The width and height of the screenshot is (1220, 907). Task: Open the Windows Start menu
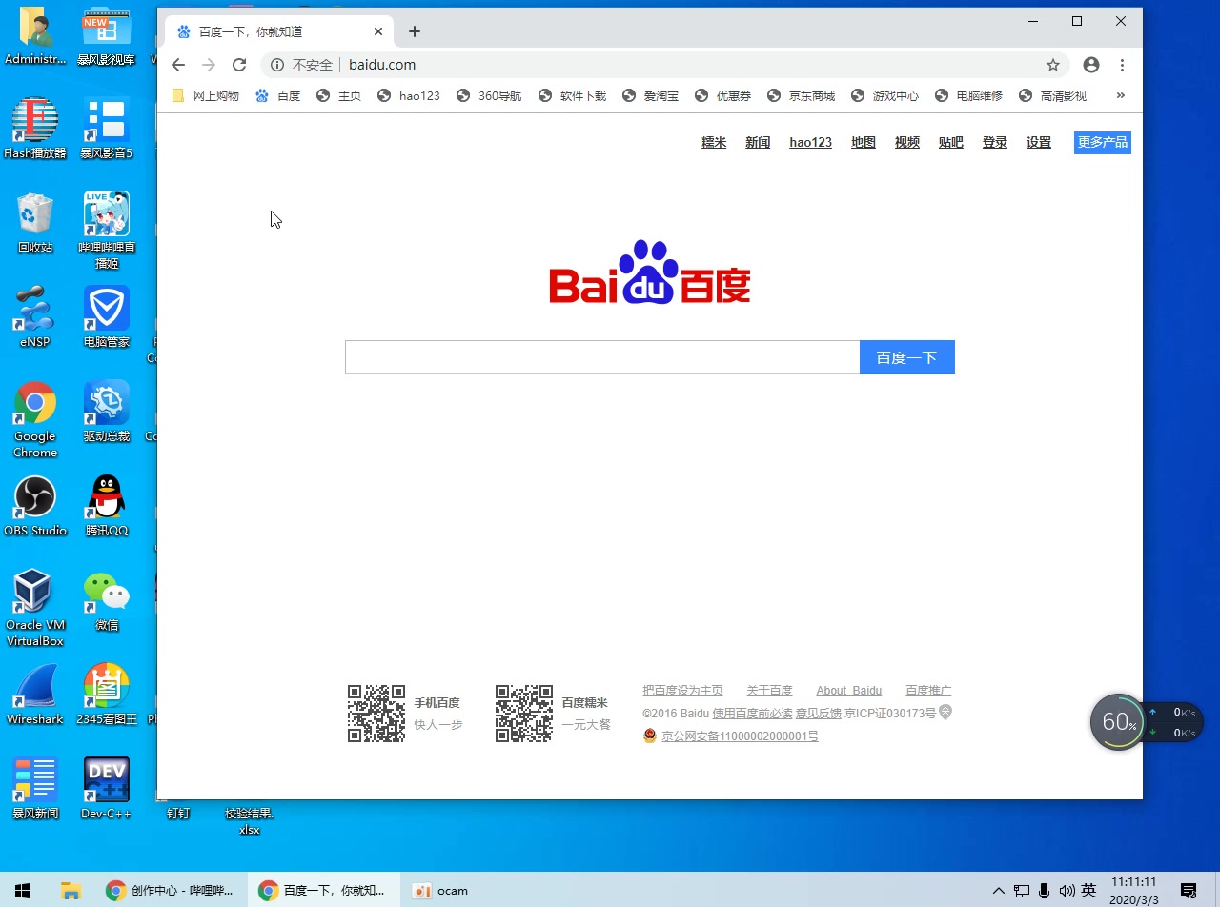tap(23, 891)
